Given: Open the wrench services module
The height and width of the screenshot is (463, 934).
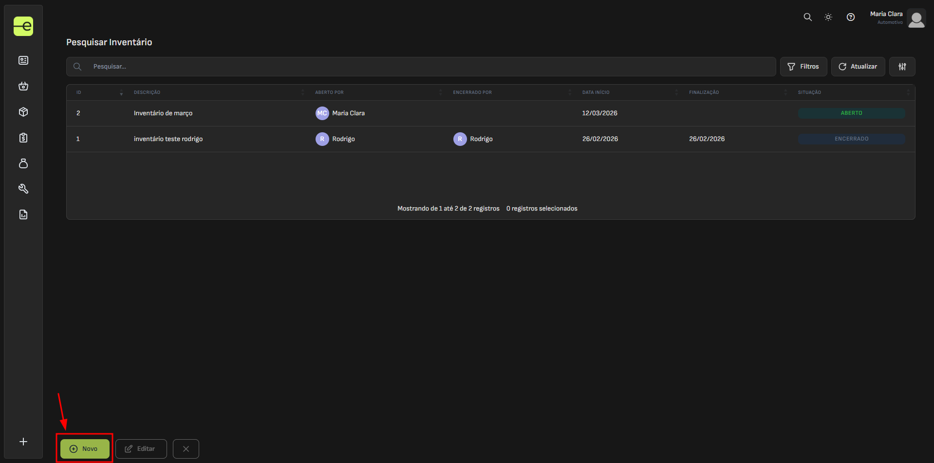Looking at the screenshot, I should coord(23,189).
